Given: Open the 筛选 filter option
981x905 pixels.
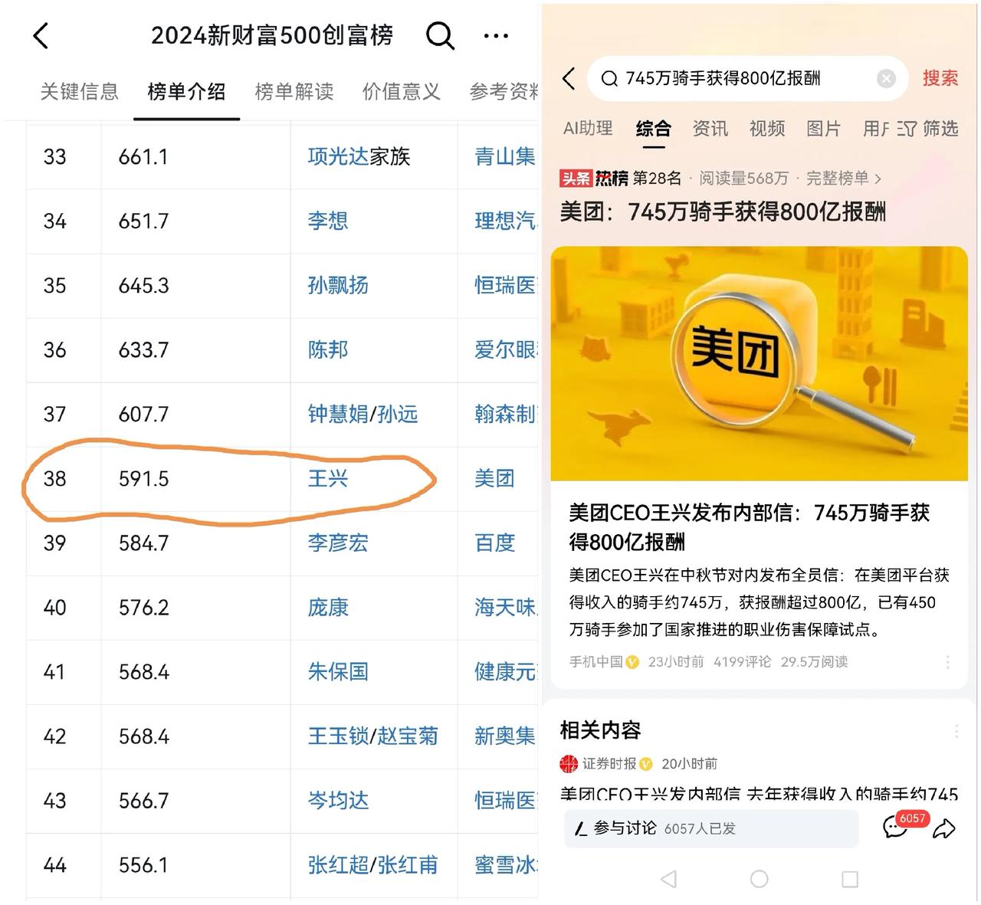Looking at the screenshot, I should tap(927, 128).
